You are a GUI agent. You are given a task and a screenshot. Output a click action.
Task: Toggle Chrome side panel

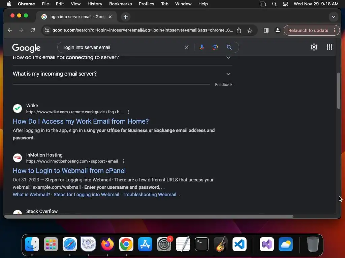tap(266, 30)
